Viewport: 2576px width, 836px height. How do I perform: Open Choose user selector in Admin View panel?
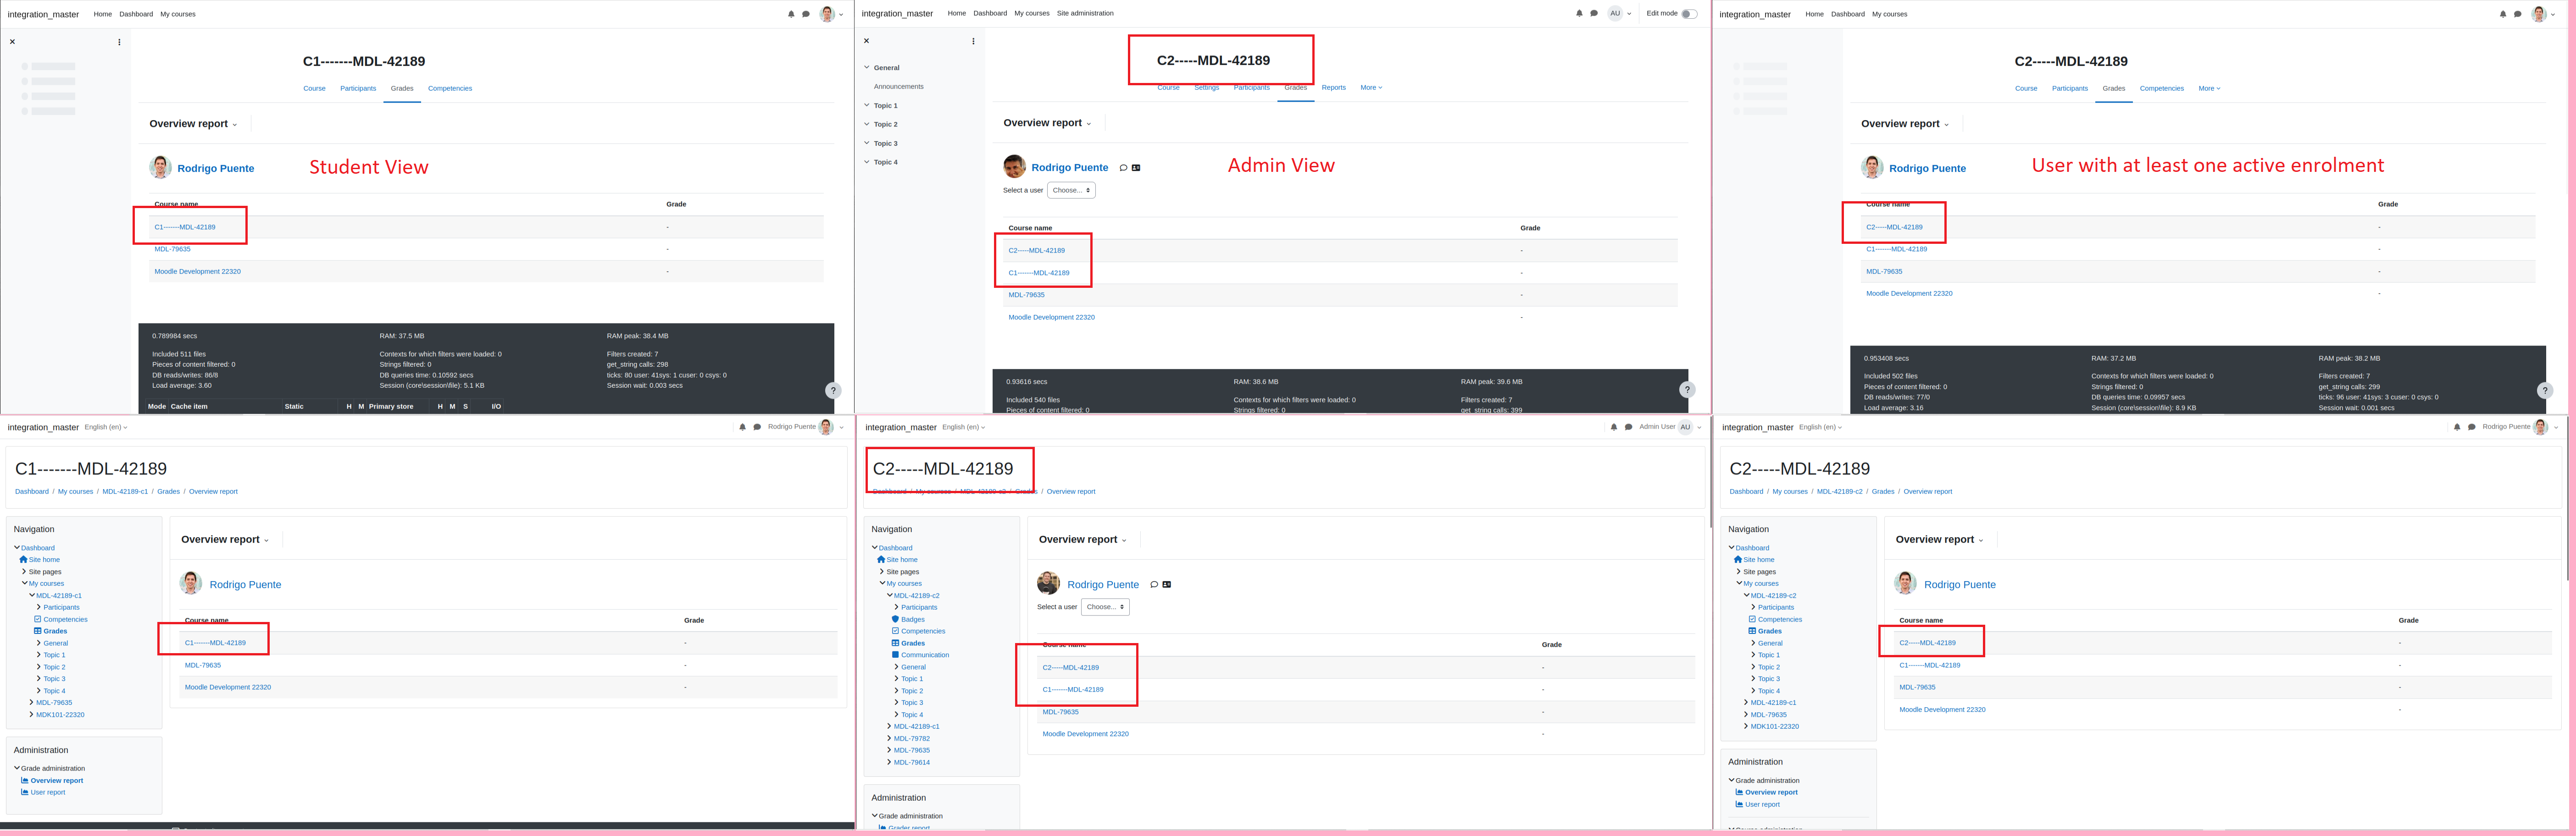(1071, 190)
